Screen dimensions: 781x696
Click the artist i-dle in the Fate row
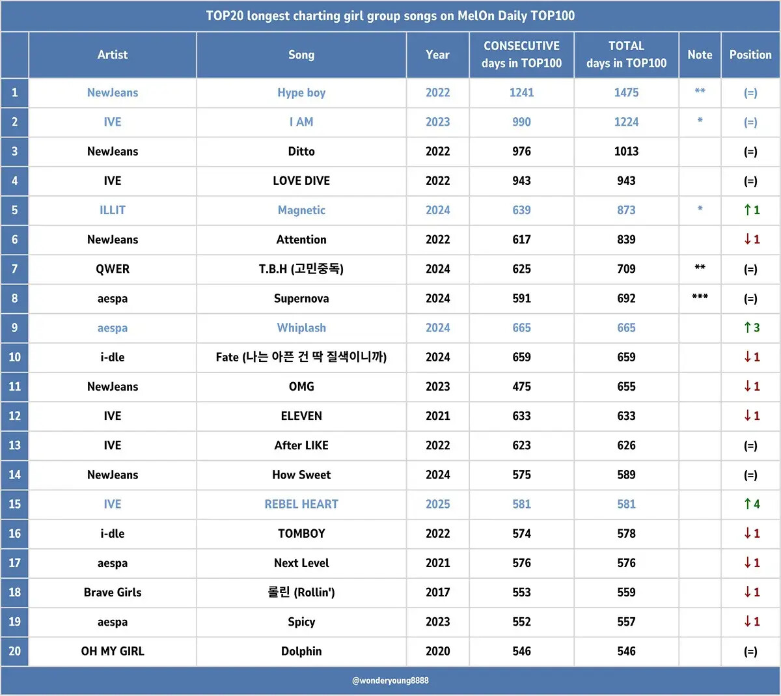113,357
